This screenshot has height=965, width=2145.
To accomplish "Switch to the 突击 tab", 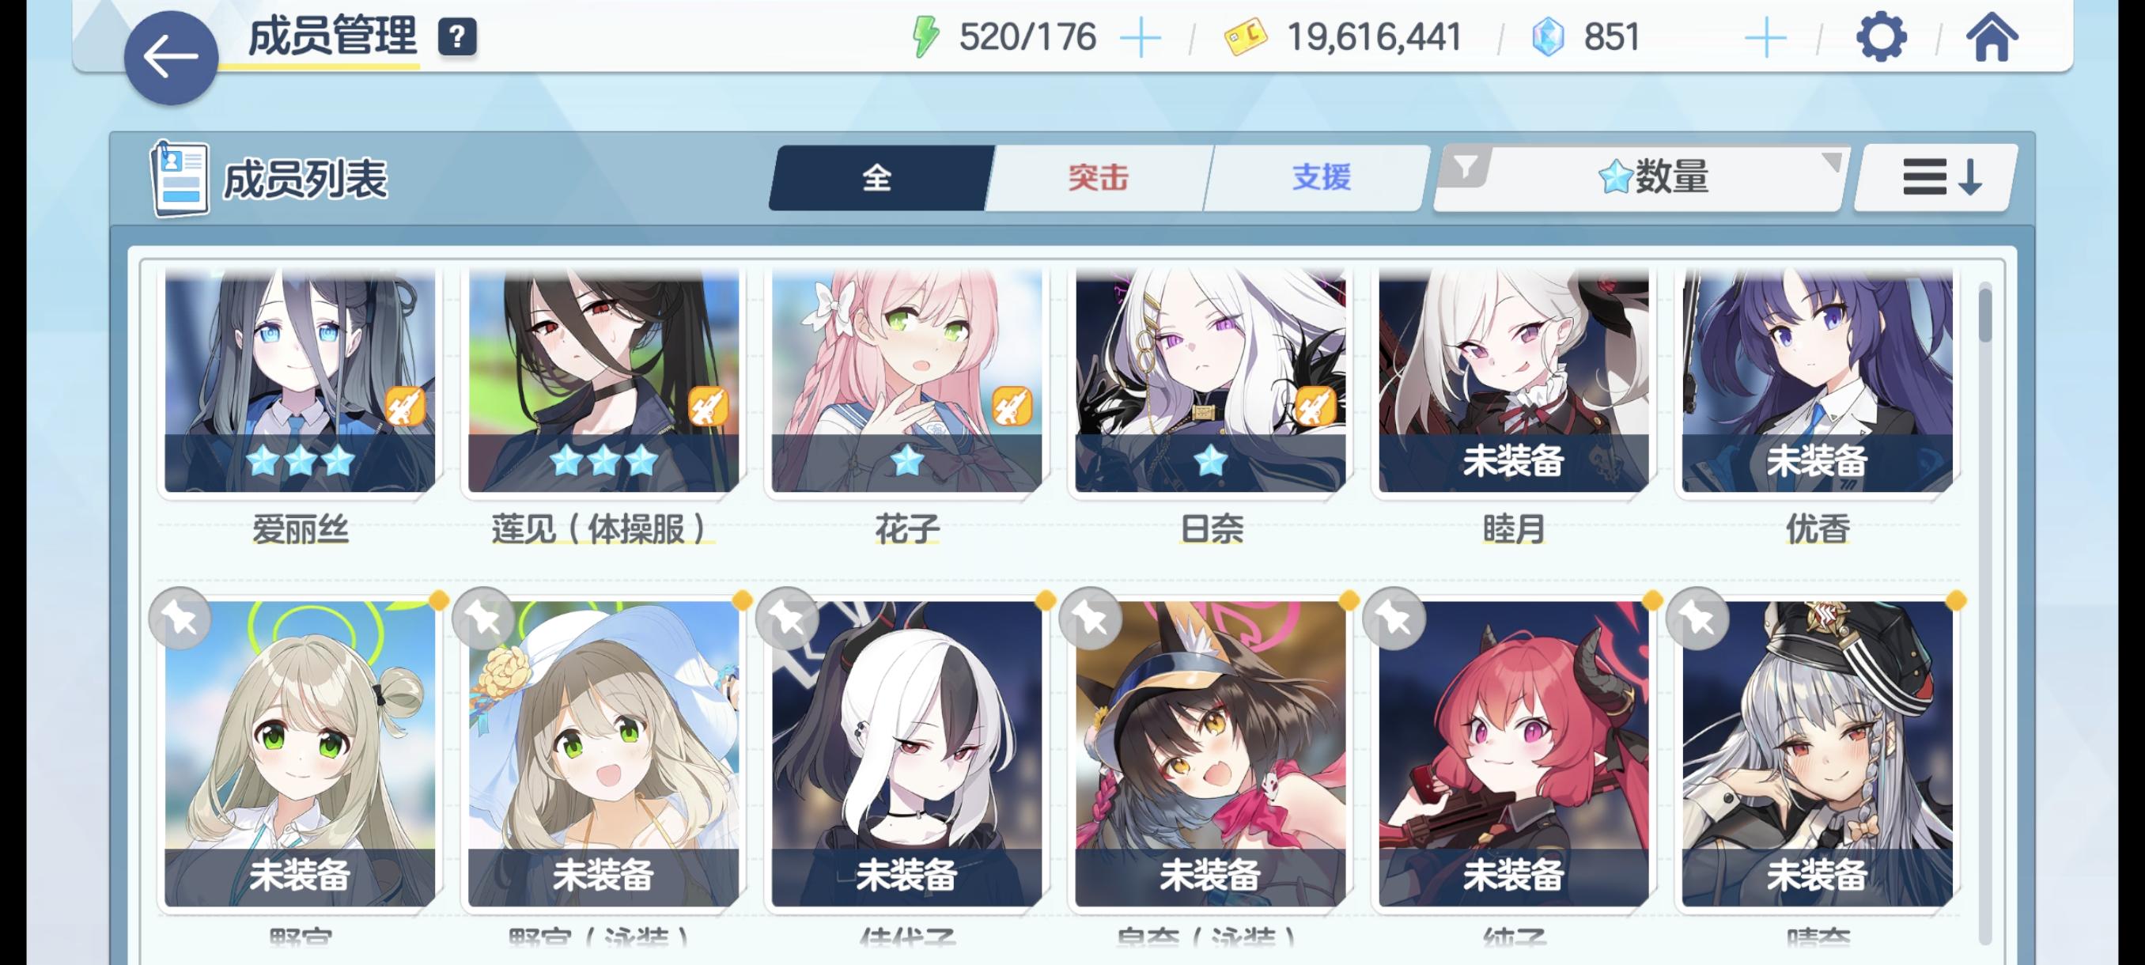I will 1098,177.
